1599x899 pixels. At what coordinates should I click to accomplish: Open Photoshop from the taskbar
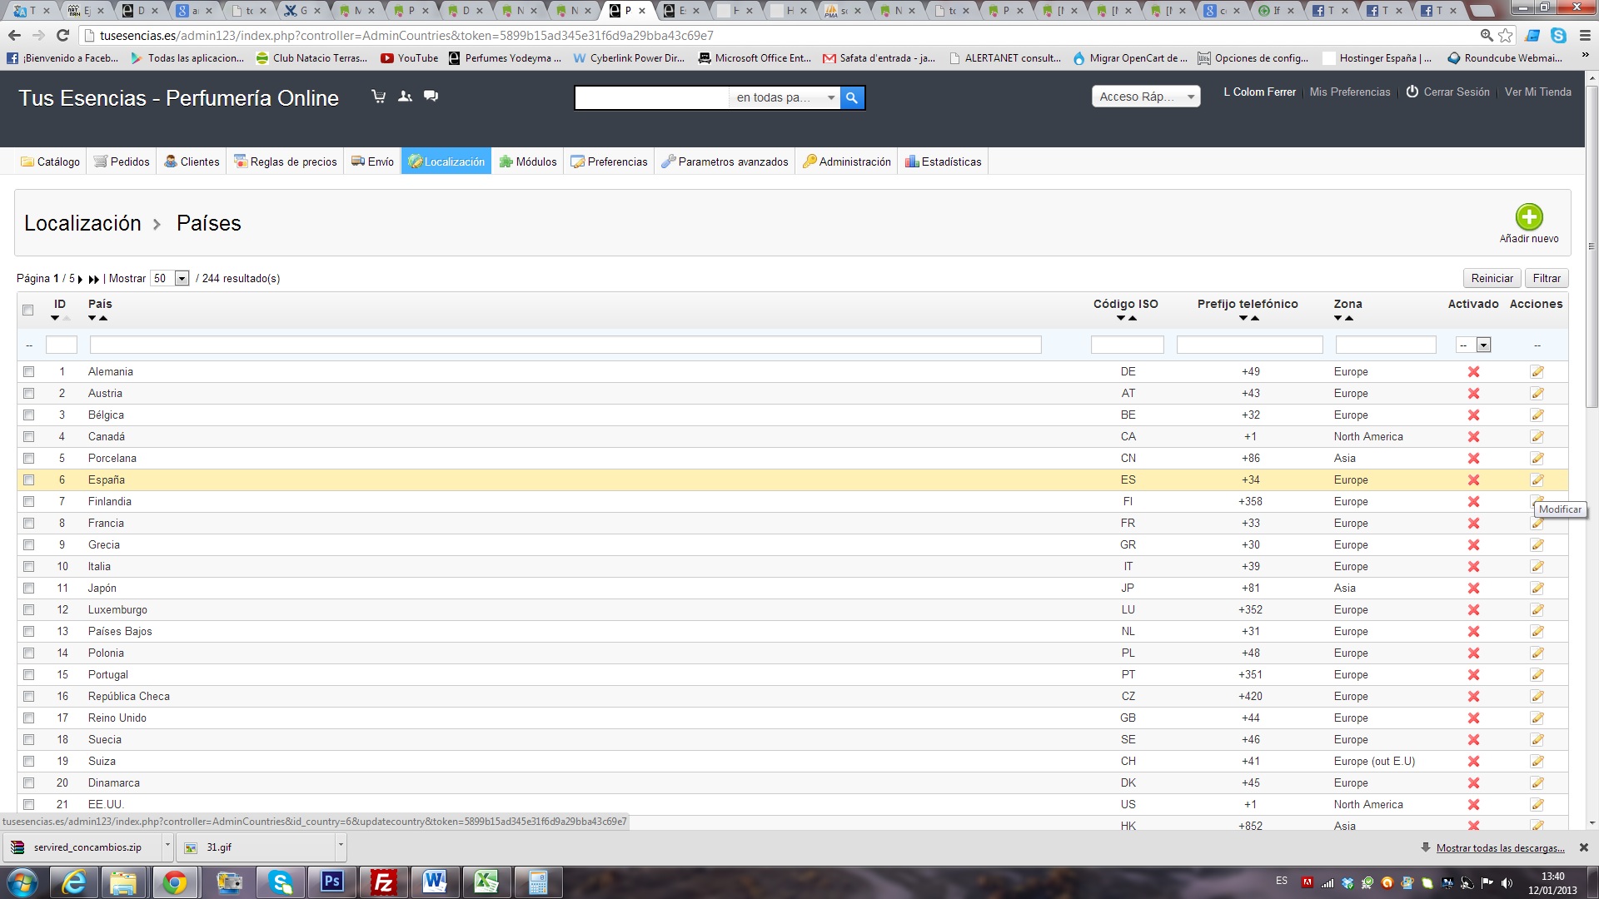coord(331,882)
